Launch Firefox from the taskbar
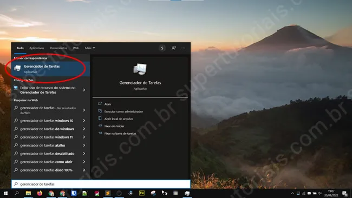The width and height of the screenshot is (352, 198). (x=40, y=193)
